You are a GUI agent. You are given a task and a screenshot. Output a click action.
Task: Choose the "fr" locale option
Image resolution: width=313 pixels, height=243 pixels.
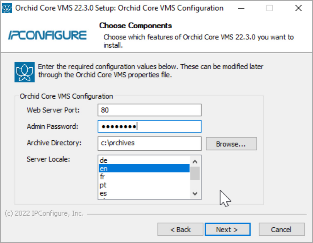[144, 177]
